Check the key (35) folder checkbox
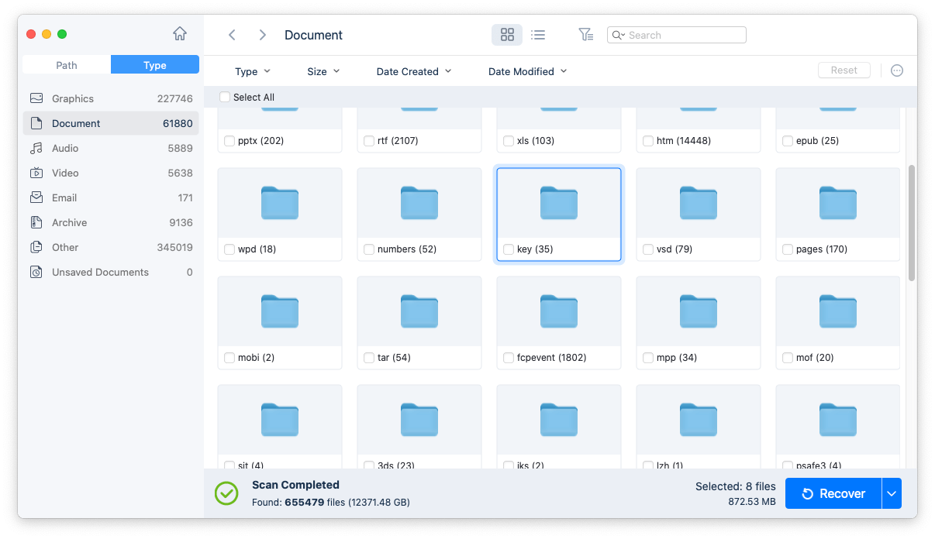 [x=509, y=249]
